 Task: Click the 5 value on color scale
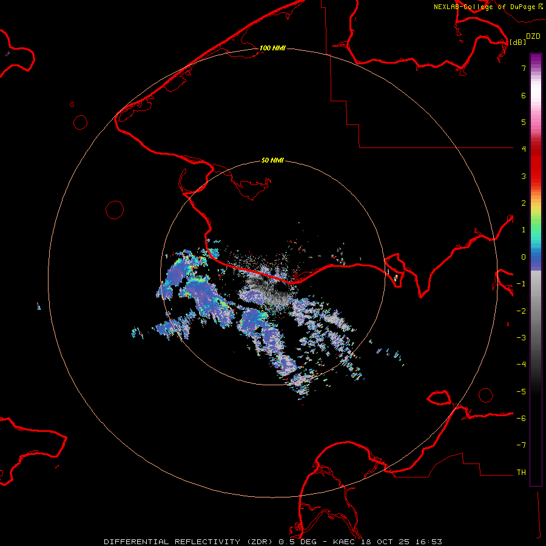point(524,122)
